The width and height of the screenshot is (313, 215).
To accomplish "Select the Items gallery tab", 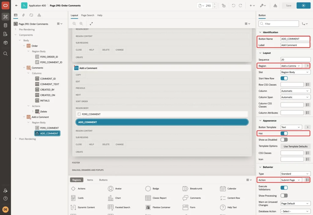I will pos(90,180).
